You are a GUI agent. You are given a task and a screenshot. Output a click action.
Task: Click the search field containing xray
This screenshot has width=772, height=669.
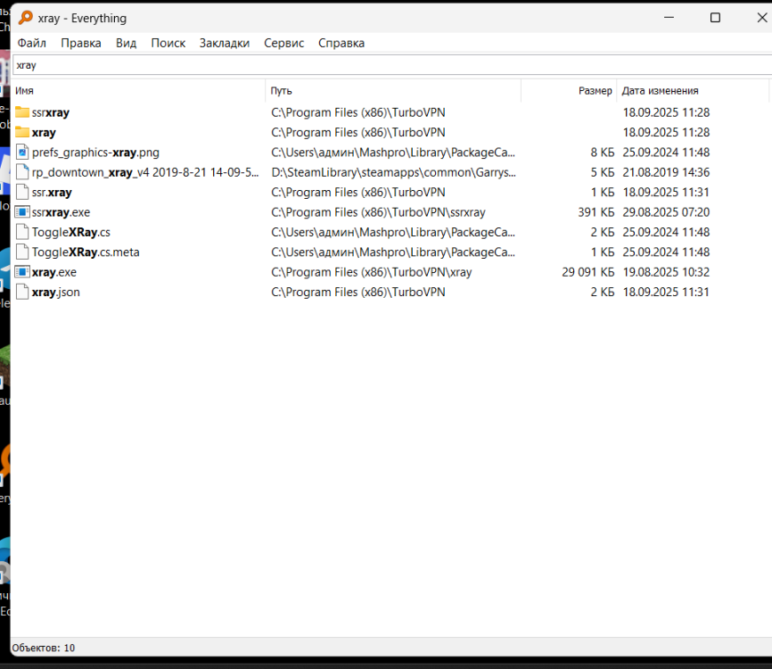(x=392, y=65)
